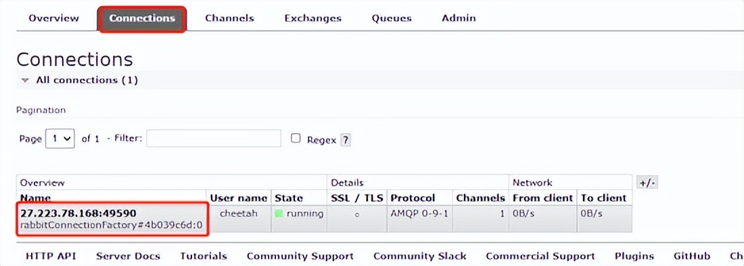
Task: Sort by Channels column header
Action: click(481, 198)
